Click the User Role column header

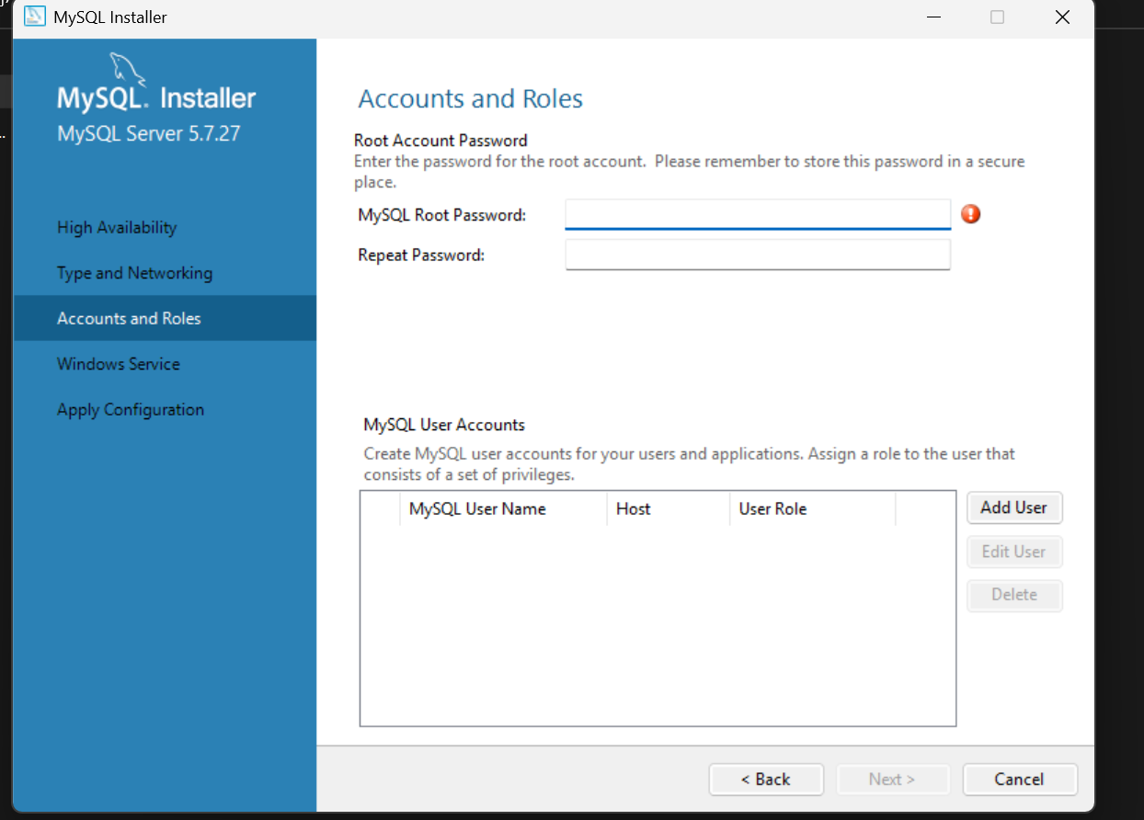click(x=812, y=508)
